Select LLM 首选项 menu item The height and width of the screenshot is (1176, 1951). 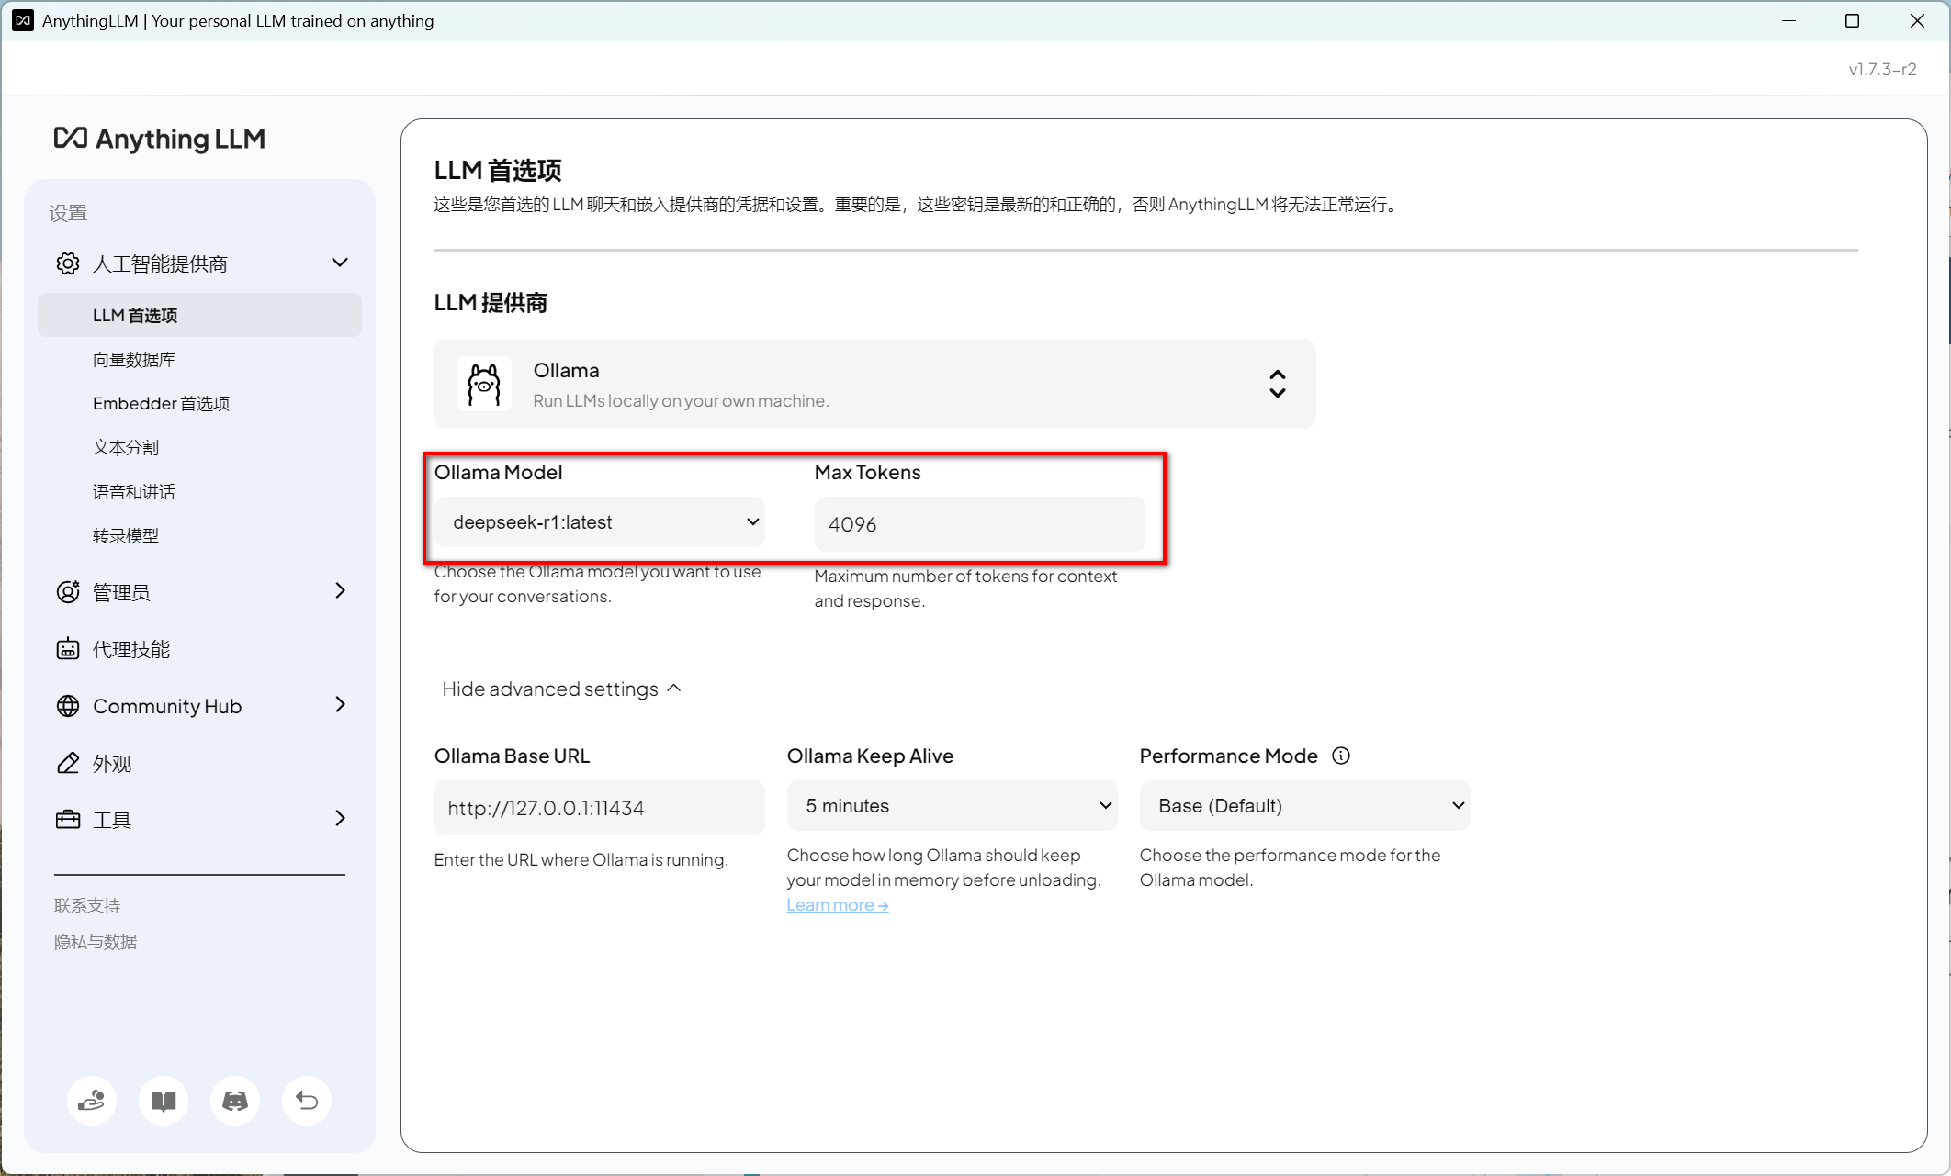point(199,315)
